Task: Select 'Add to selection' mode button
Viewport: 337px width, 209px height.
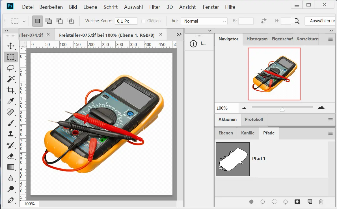Action: tap(49, 21)
